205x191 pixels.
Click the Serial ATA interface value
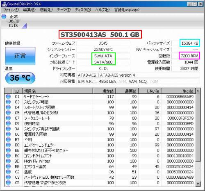[x=103, y=56]
